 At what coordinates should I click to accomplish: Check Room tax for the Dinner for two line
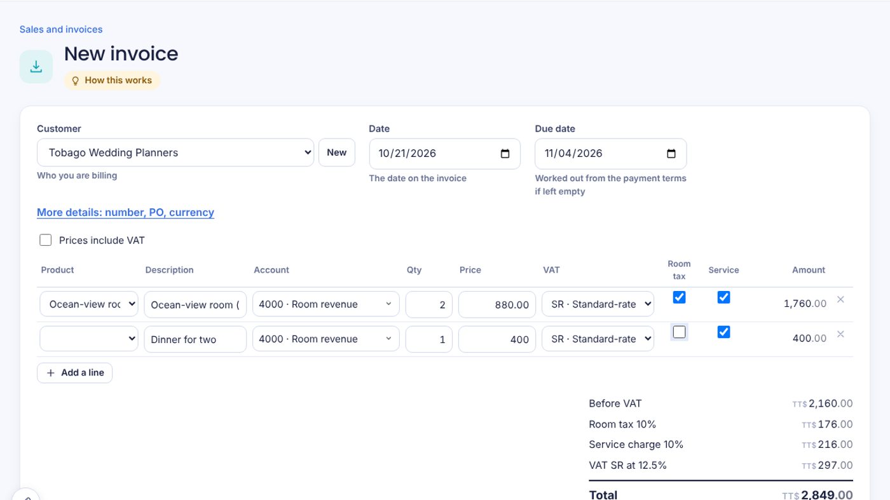click(x=680, y=332)
